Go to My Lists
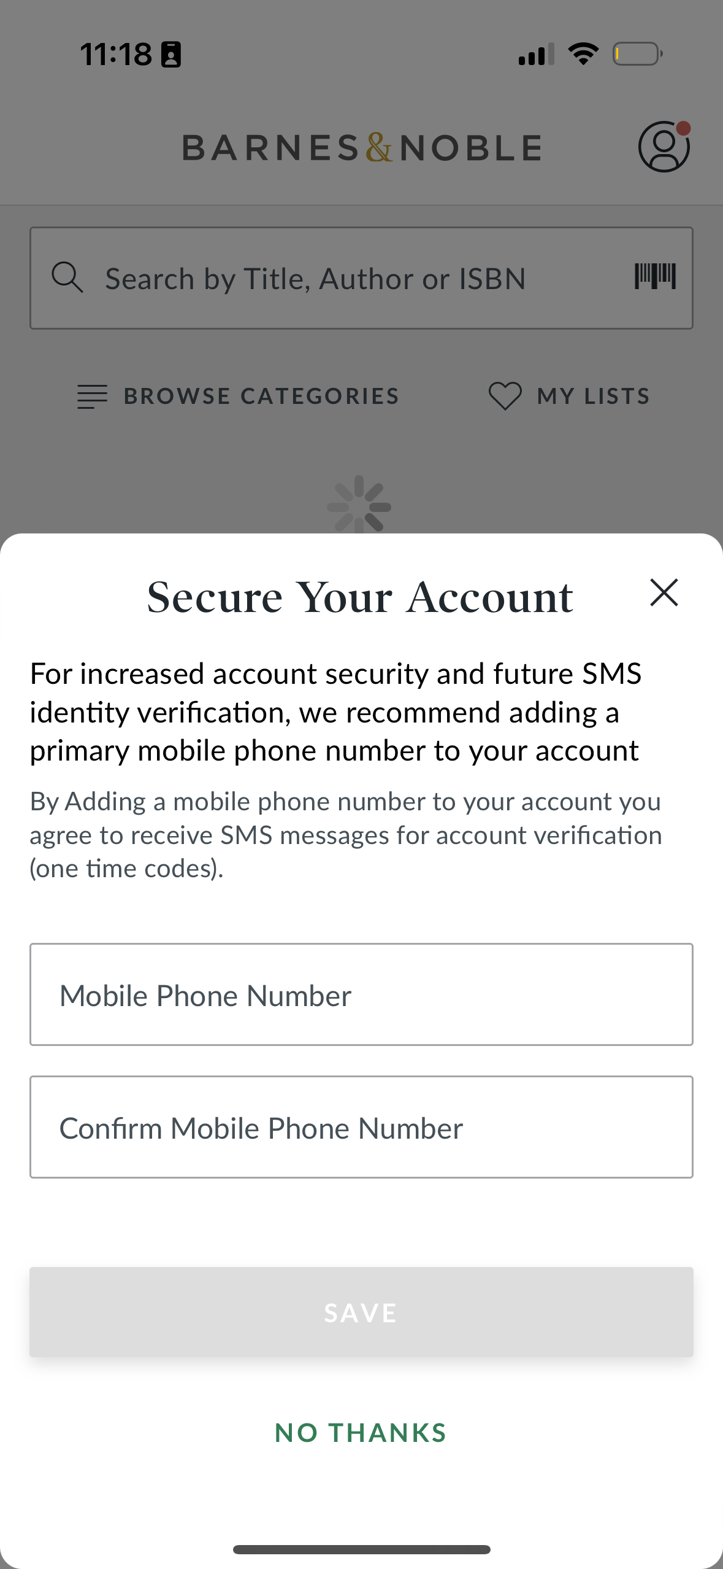 592,396
